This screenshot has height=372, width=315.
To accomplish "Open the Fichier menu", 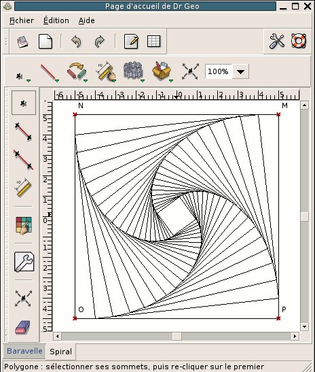I will click(22, 20).
